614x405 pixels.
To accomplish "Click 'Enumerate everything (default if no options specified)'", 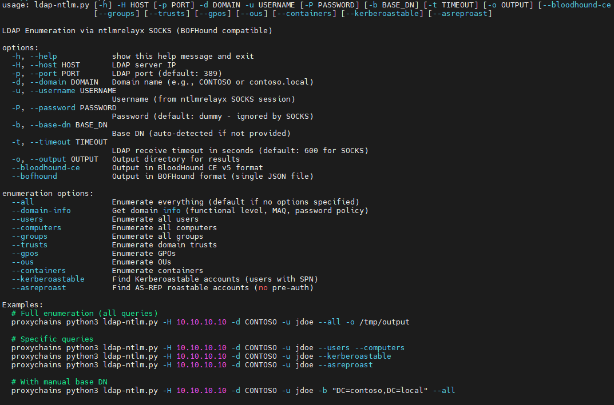I will 236,202.
